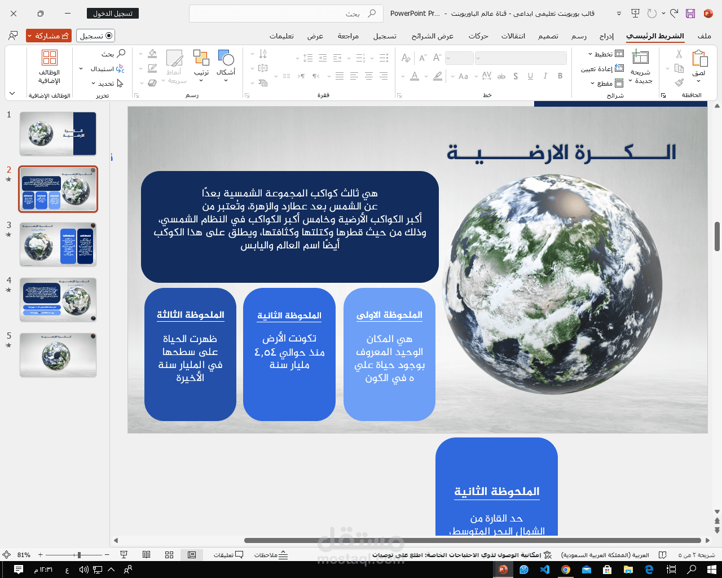722x578 pixels.
Task: Click the Convert to SmartArt icon
Action: 263,83
